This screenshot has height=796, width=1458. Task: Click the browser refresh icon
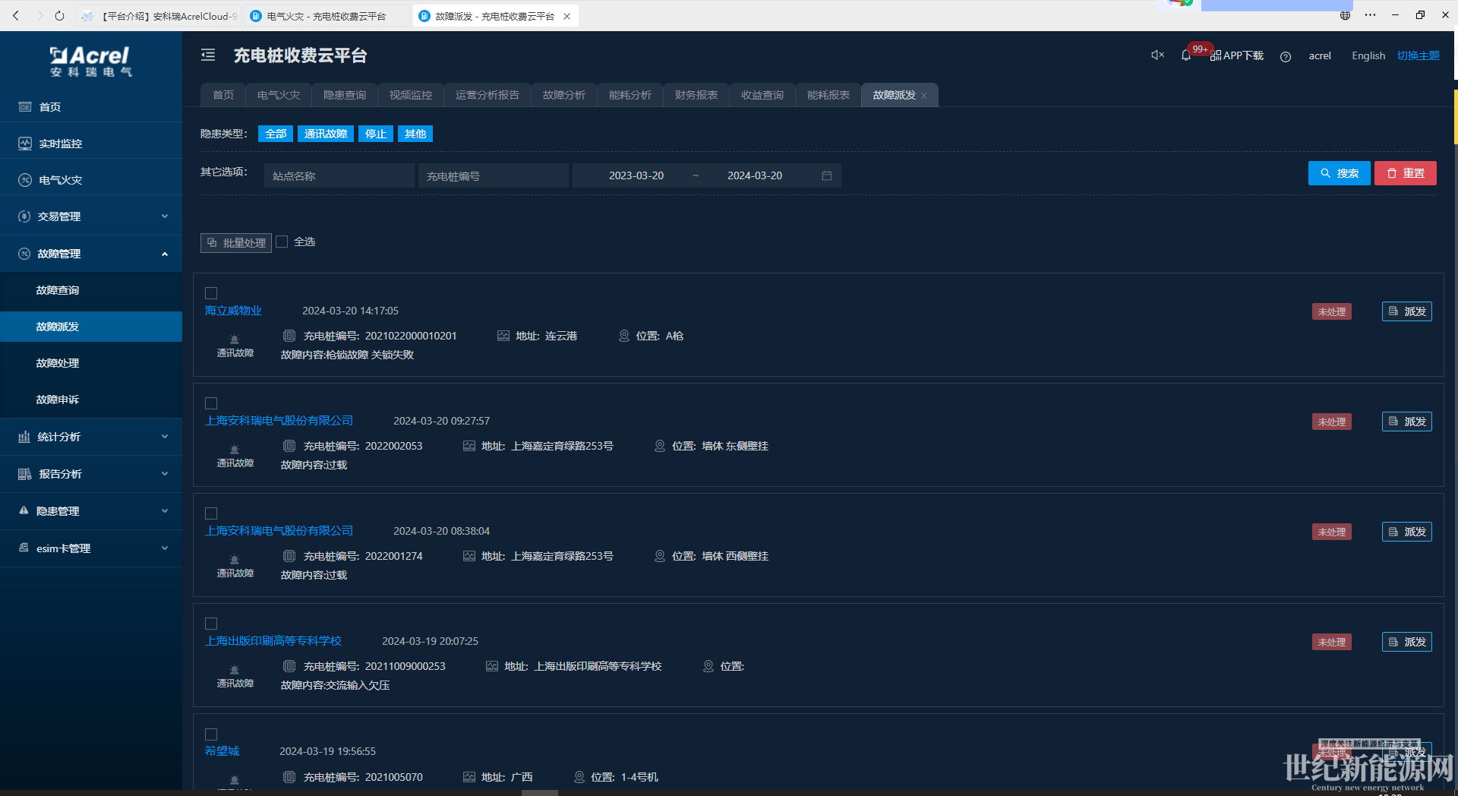(x=59, y=15)
